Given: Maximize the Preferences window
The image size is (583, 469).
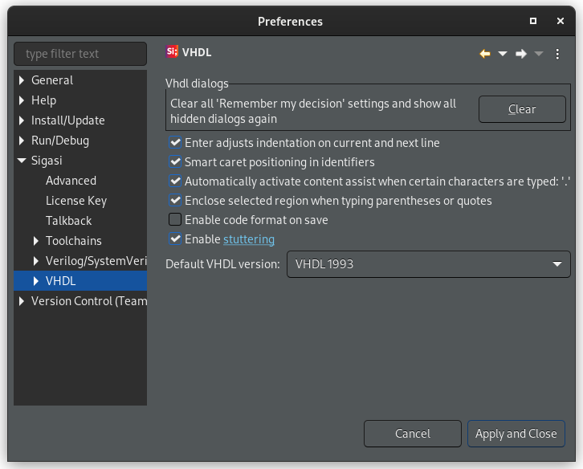Looking at the screenshot, I should (x=532, y=21).
